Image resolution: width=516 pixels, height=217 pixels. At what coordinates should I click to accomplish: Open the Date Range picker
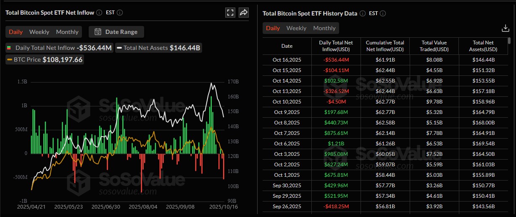click(116, 32)
